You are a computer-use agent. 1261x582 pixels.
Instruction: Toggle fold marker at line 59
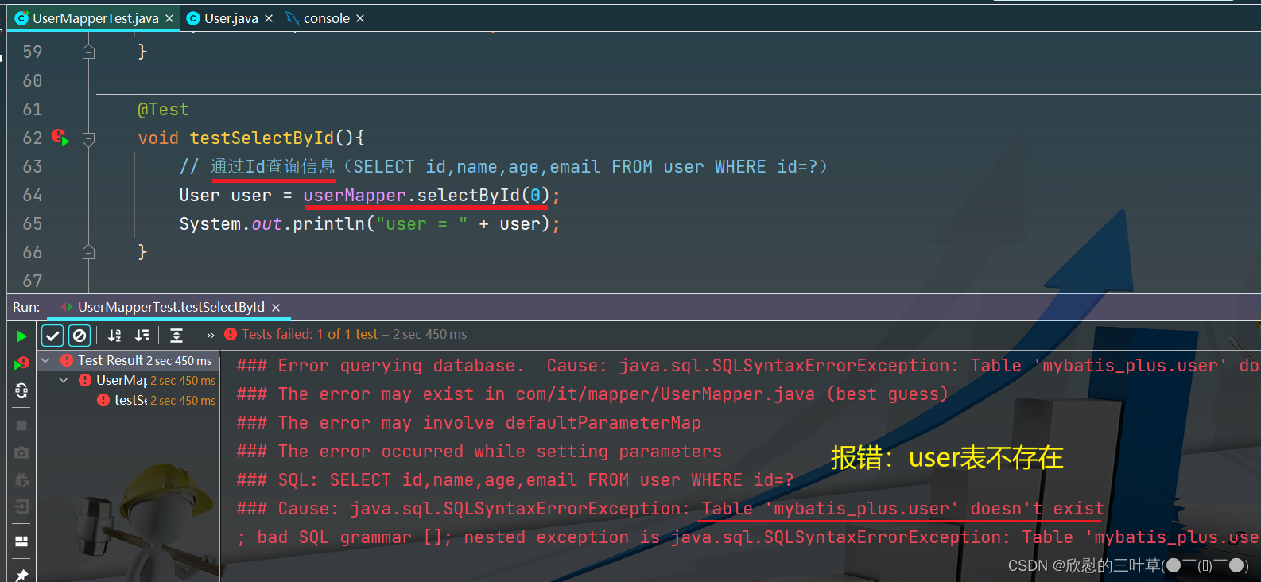pos(89,52)
